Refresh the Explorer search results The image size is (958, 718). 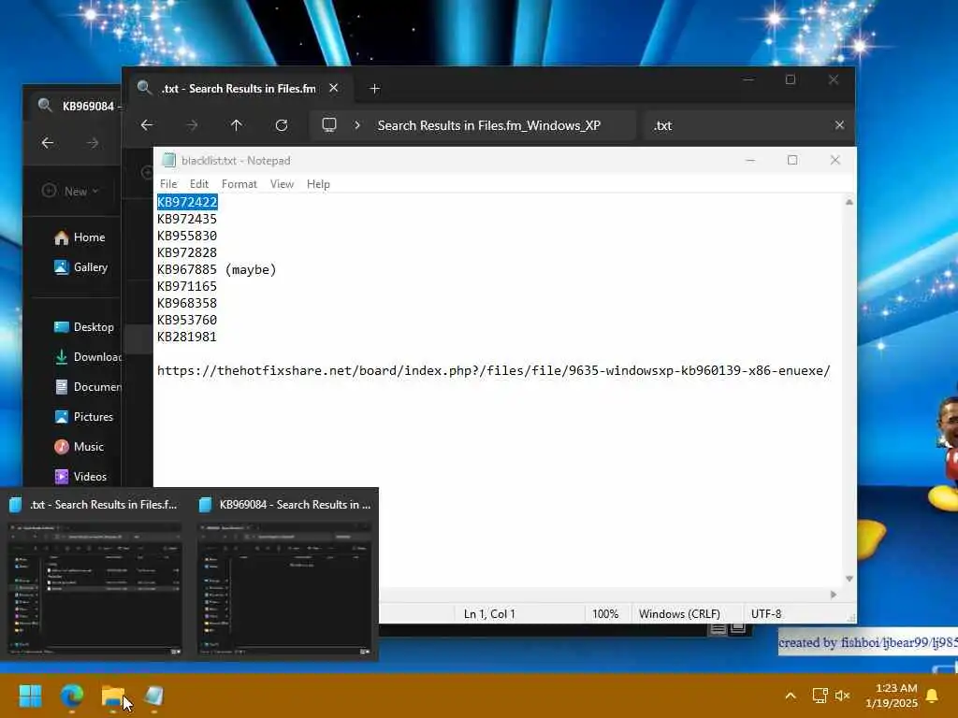(x=281, y=125)
